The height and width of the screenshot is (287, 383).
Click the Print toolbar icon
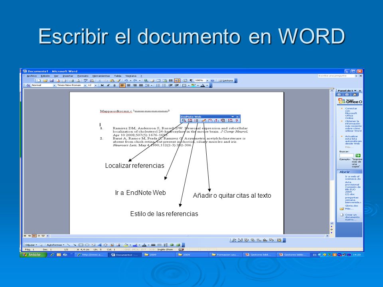coord(71,81)
